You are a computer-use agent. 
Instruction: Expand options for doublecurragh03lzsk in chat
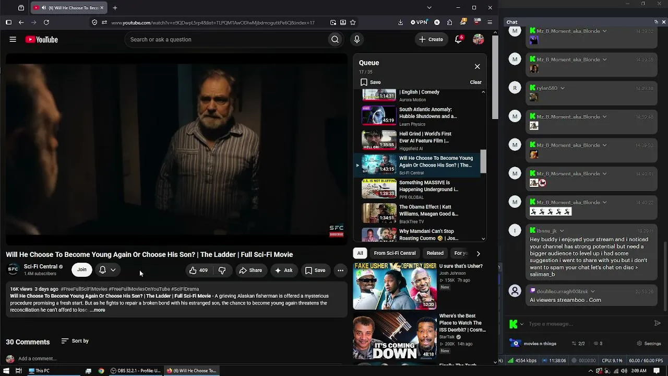[x=593, y=291]
